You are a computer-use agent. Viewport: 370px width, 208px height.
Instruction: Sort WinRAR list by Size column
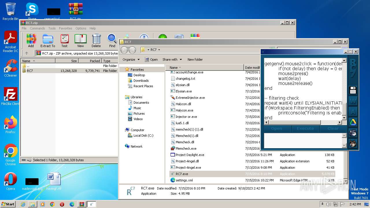point(67,61)
